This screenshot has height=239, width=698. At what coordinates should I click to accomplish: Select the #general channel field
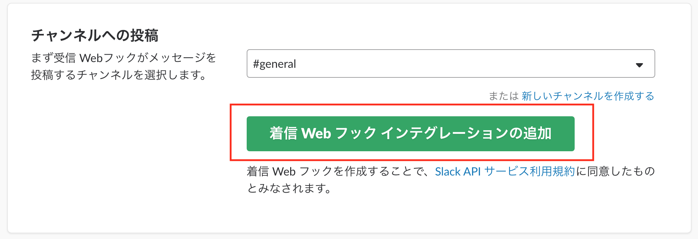pos(356,64)
